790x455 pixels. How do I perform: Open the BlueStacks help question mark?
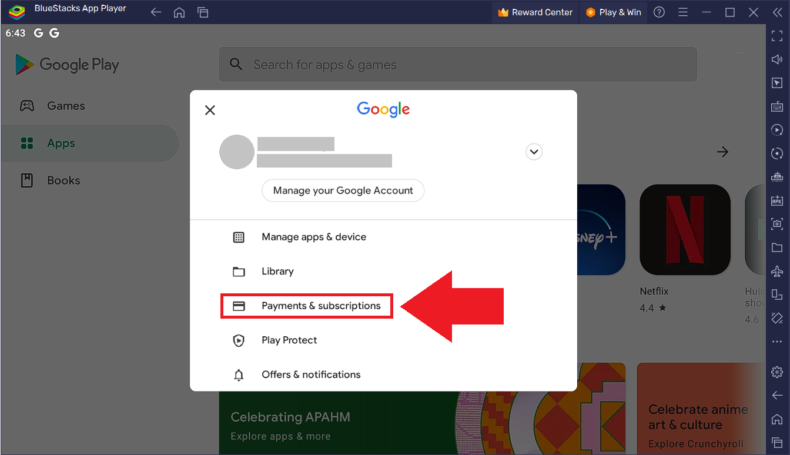point(659,12)
